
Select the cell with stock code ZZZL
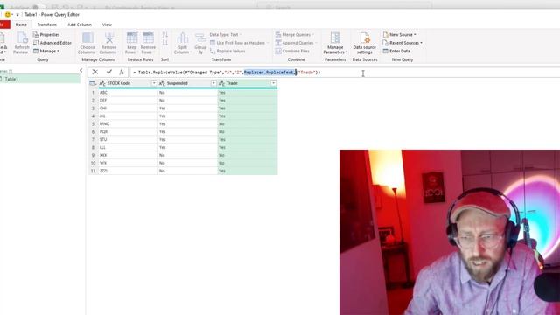(x=128, y=171)
